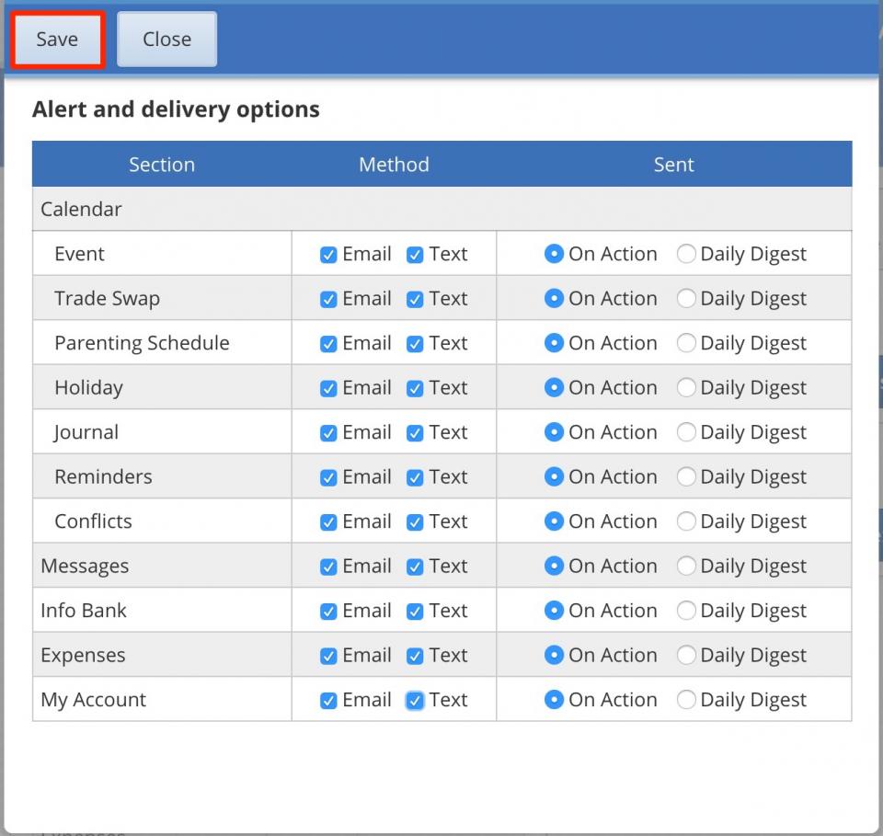Click the Section column header
This screenshot has width=883, height=836.
coord(162,165)
